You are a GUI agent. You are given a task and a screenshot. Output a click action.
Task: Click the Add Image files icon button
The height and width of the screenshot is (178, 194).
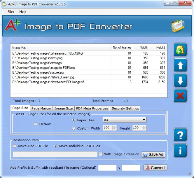pos(180,50)
